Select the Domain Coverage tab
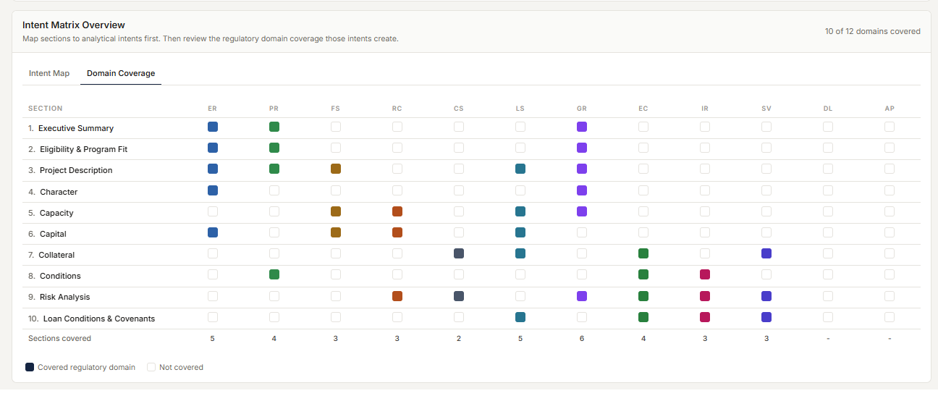The height and width of the screenshot is (417, 938). pos(121,73)
